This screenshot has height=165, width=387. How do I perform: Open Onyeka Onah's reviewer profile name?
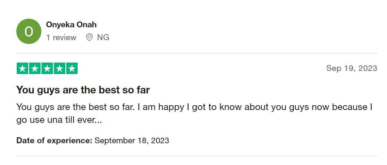(71, 25)
